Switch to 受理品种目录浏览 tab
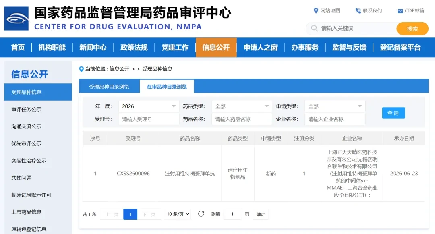Viewport: 435px width, 234px height. coord(109,87)
